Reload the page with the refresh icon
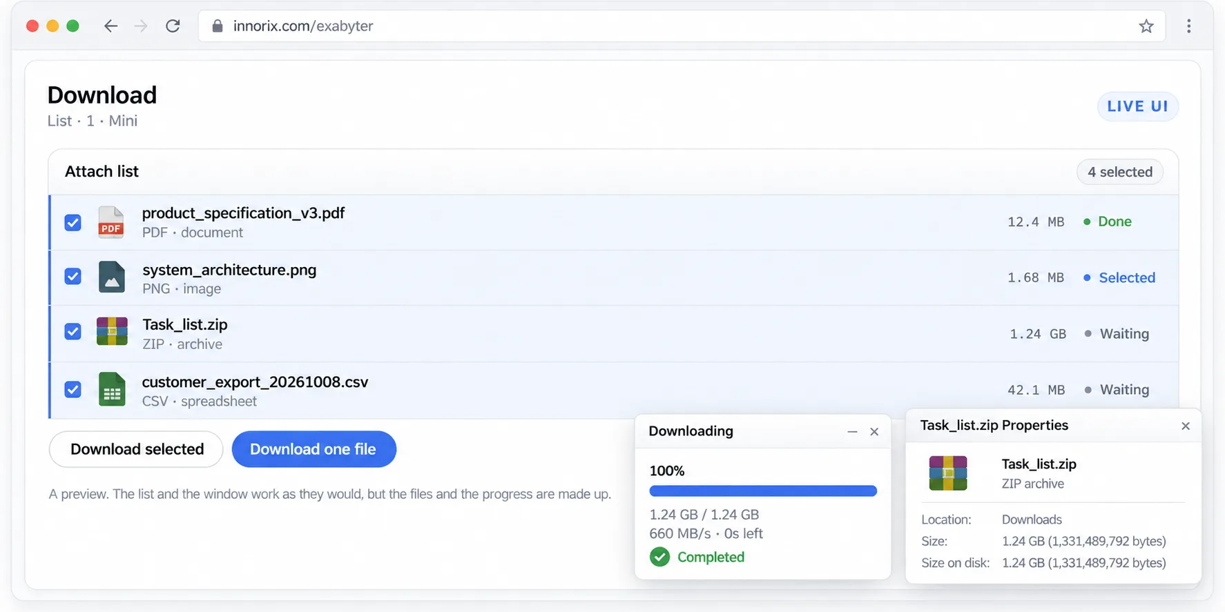Viewport: 1225px width, 612px height. click(173, 26)
